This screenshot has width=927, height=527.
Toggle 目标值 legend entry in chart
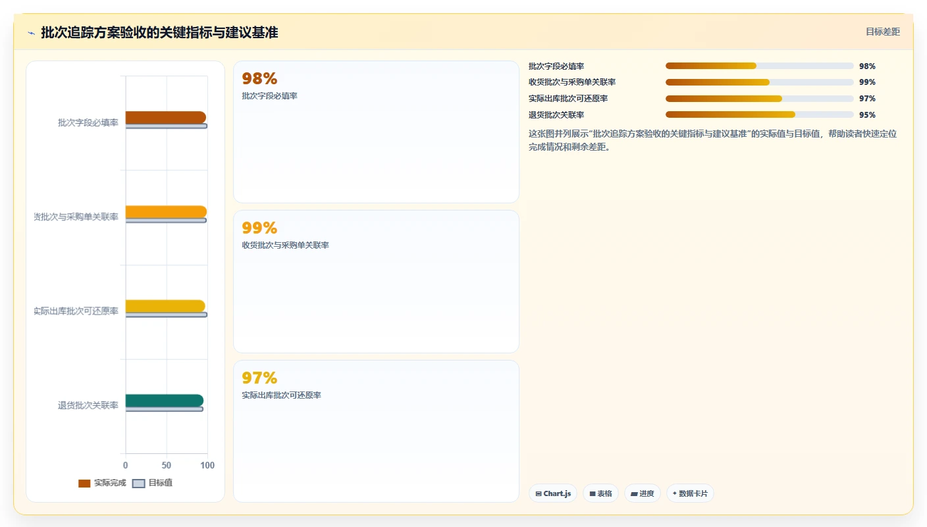pos(152,483)
